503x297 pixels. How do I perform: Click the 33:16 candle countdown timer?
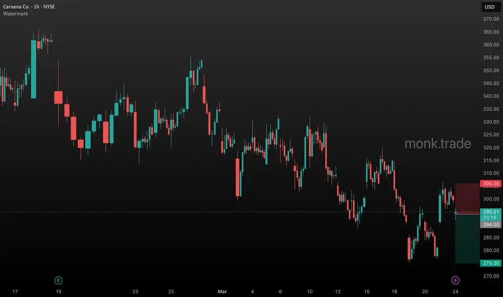490,218
